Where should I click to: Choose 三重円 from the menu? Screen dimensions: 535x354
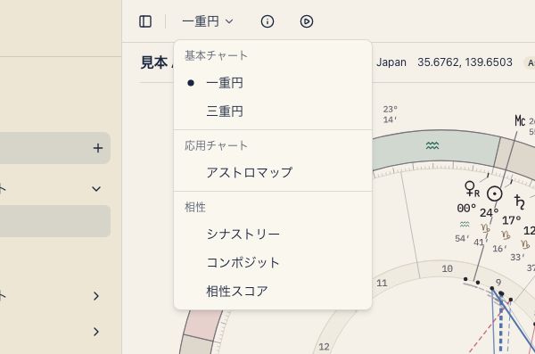(x=273, y=111)
